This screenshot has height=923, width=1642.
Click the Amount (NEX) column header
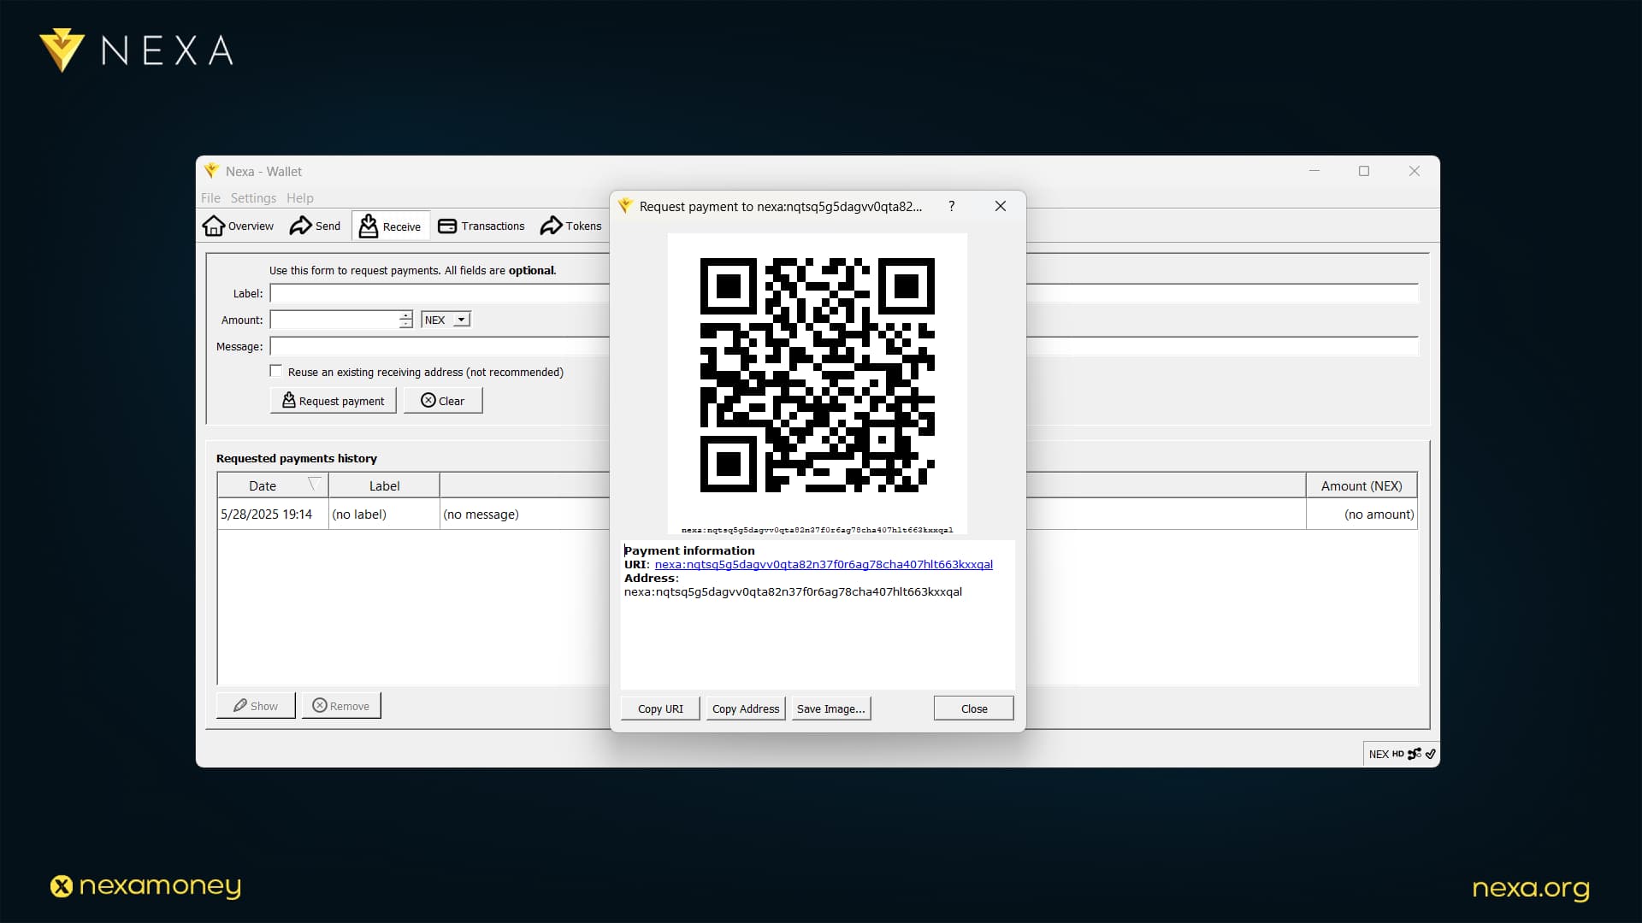click(1361, 485)
